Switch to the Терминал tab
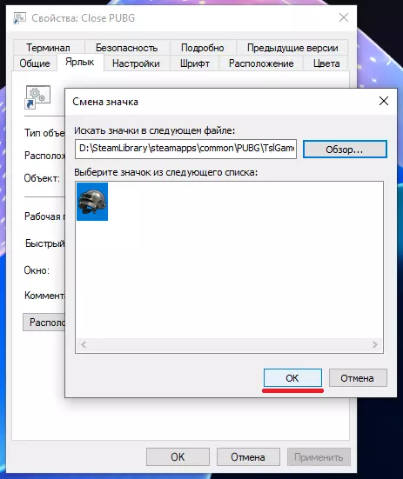This screenshot has width=403, height=479. tap(49, 47)
